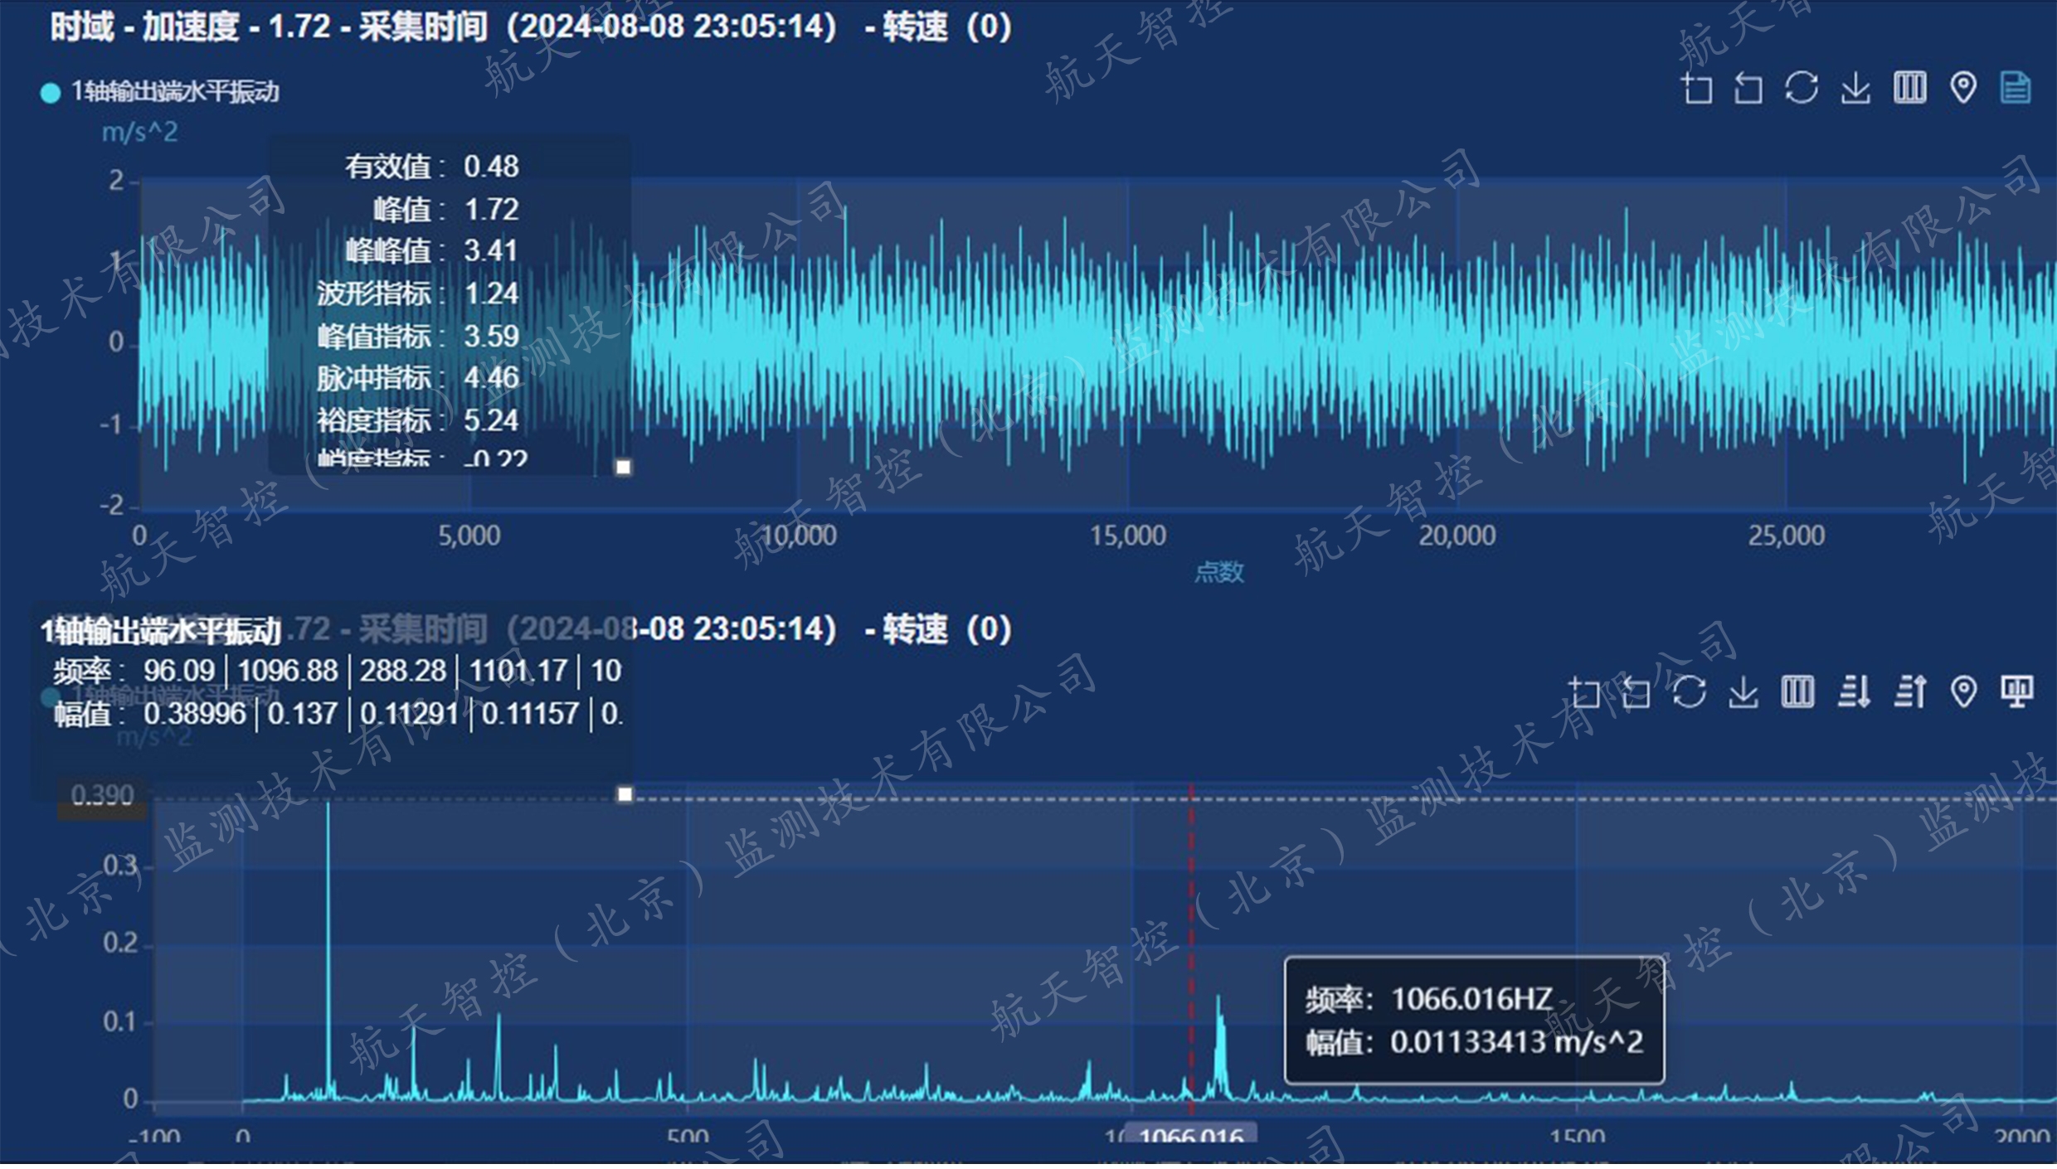Click resize handle of peak frequency panel
The height and width of the screenshot is (1169, 2057).
[x=625, y=796]
